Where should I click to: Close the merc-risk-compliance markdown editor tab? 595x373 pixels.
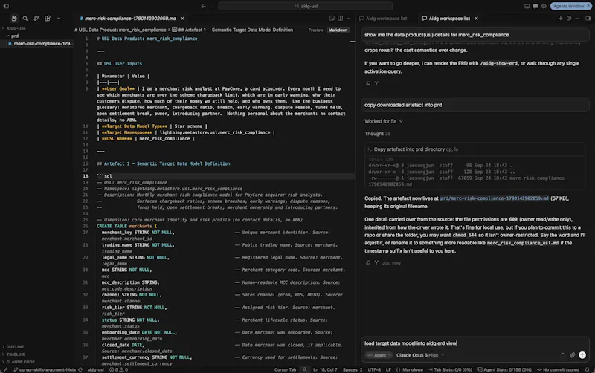tap(182, 18)
